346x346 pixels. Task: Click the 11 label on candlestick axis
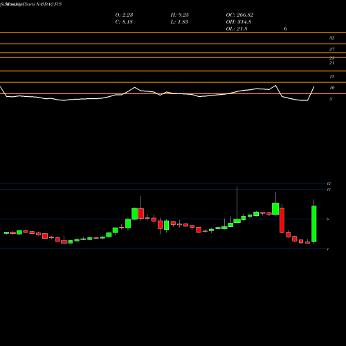tap(329, 190)
